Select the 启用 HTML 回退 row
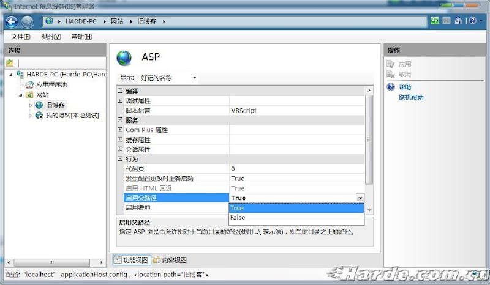Image resolution: width=490 pixels, height=285 pixels. (244, 188)
